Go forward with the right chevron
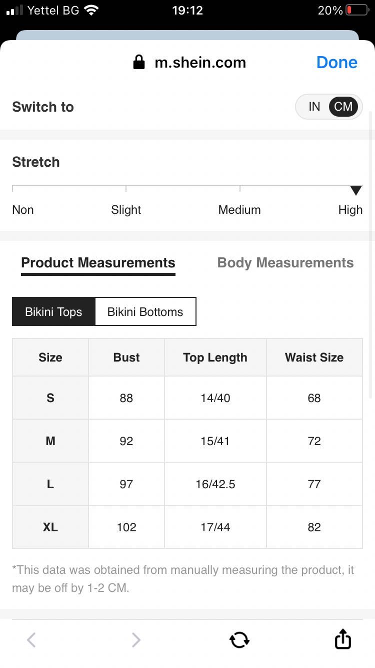Viewport: 375px width, 668px height. 135,639
